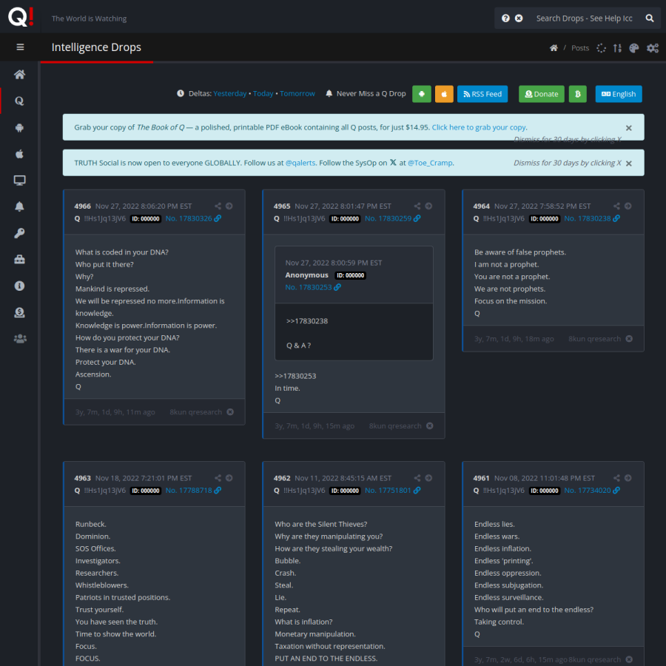Open the Today deltas link
666x666 pixels.
tap(263, 93)
